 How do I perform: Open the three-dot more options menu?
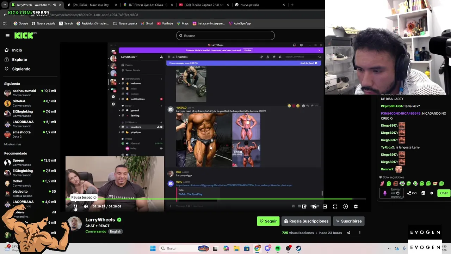[x=360, y=233]
